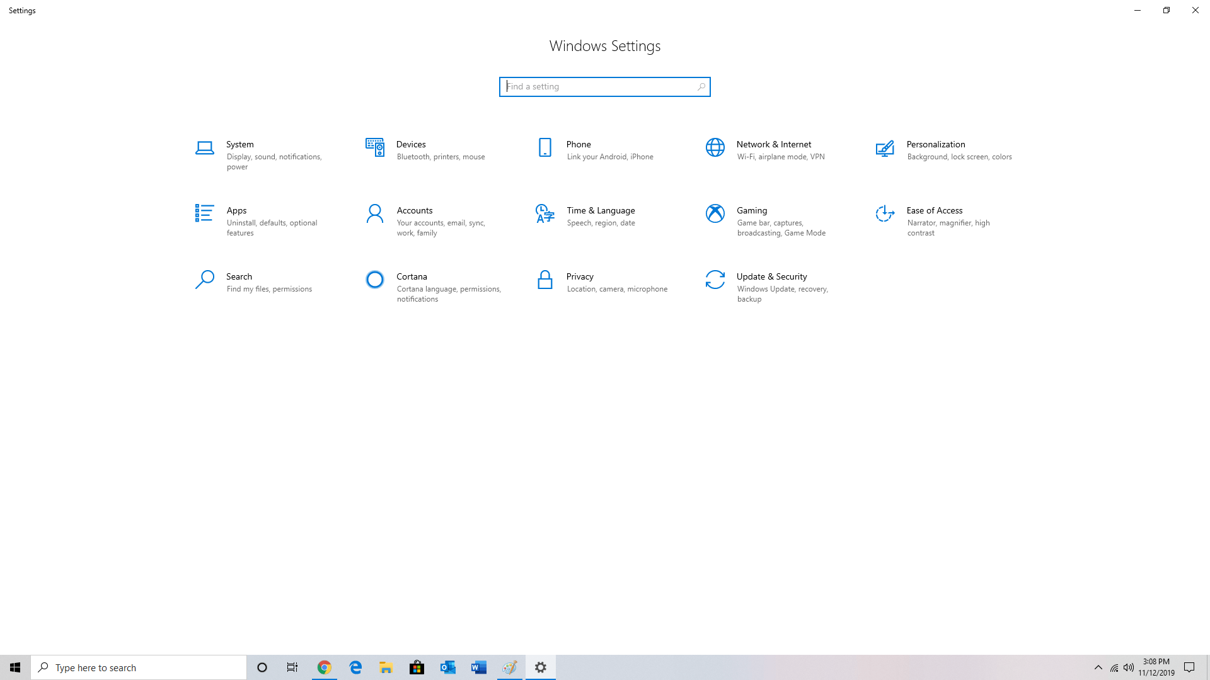
Task: Open the Network & Internet globe icon
Action: click(715, 147)
